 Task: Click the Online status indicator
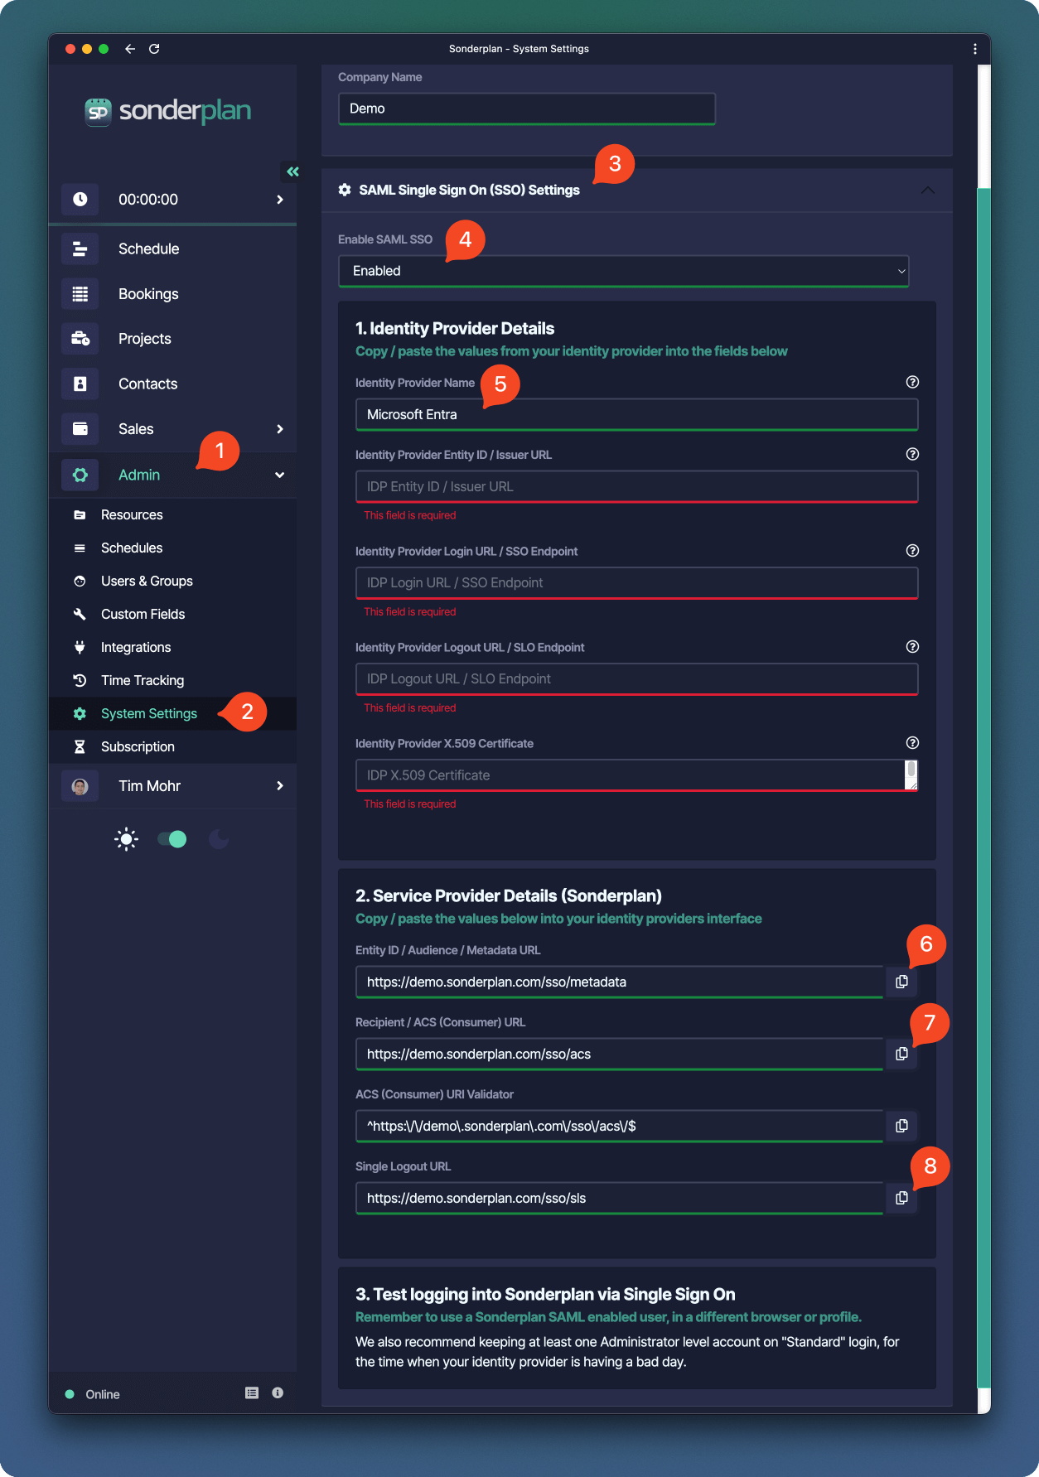[93, 1394]
